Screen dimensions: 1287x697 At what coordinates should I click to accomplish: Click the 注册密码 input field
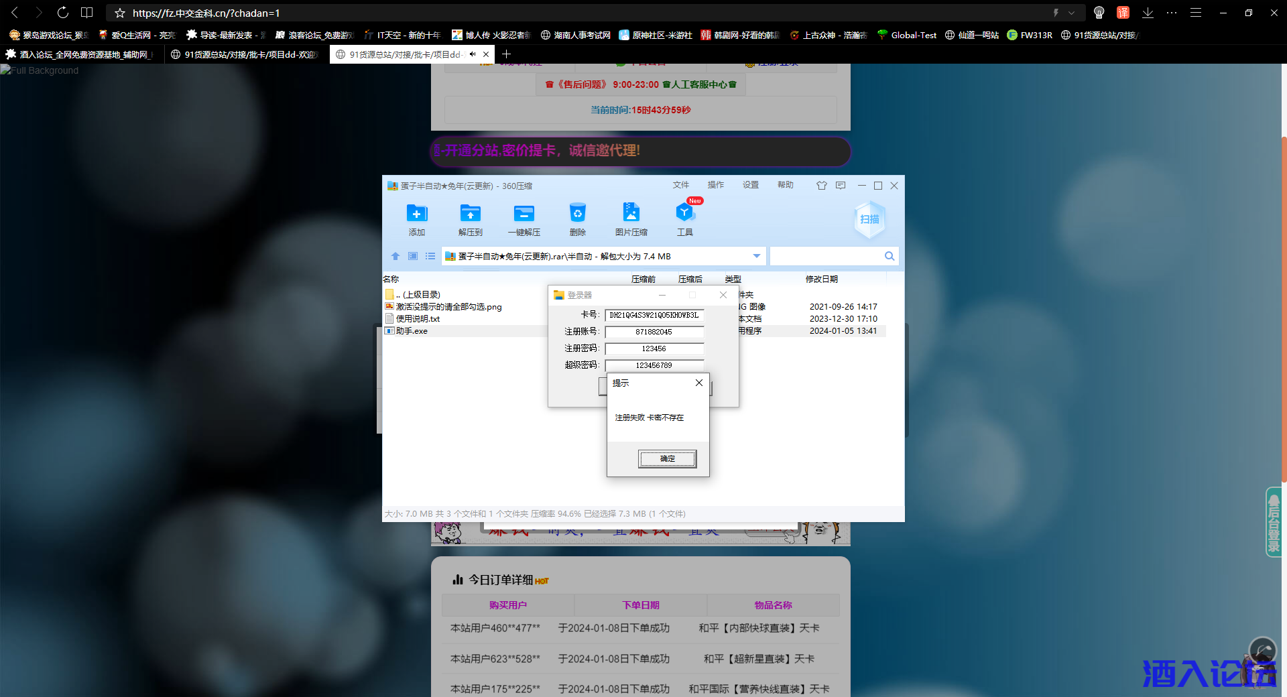pyautogui.click(x=654, y=348)
